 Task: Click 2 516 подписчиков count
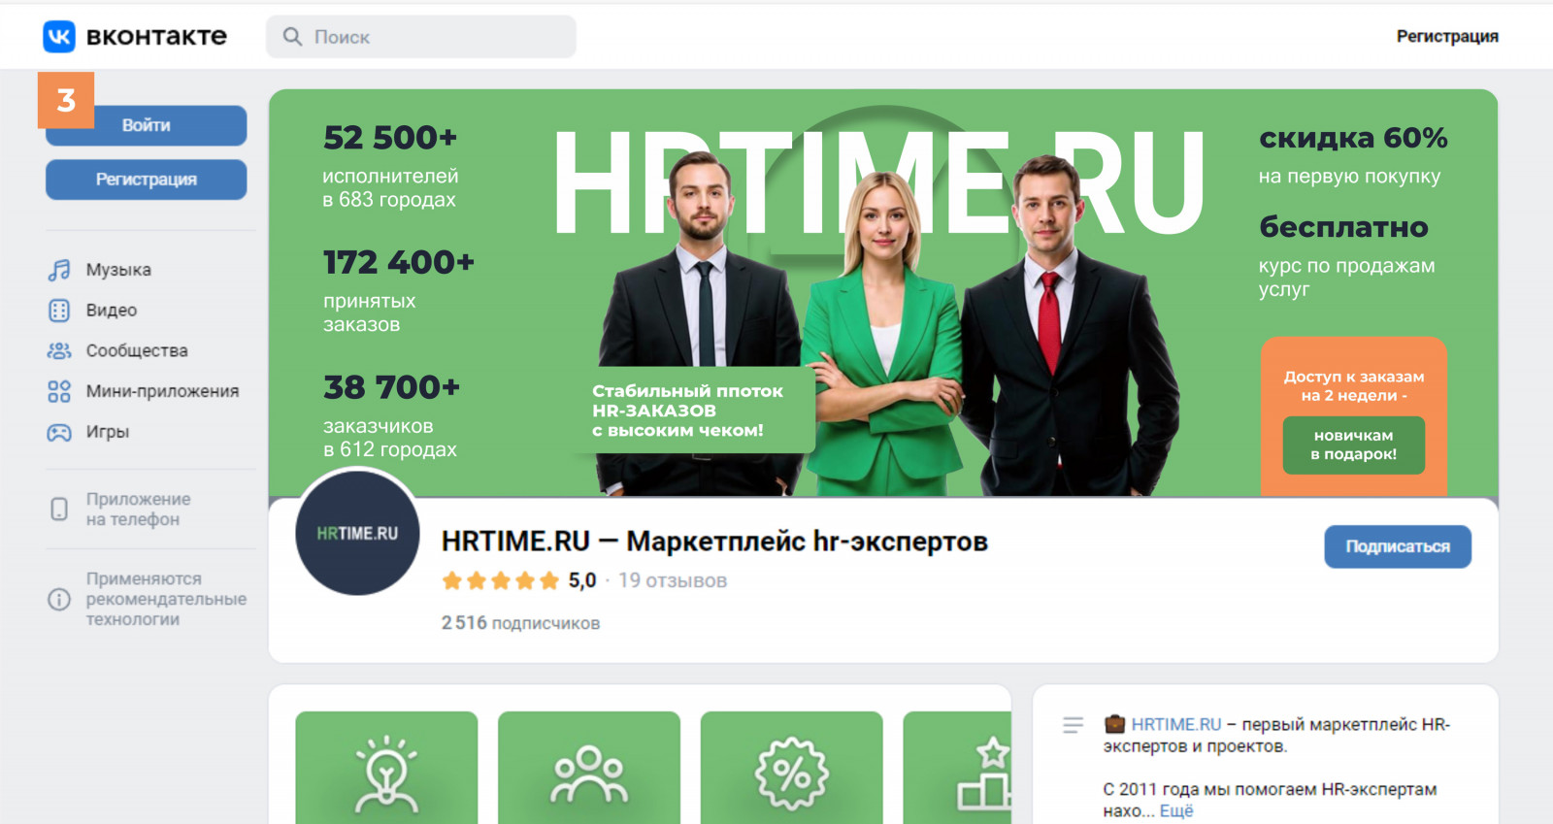coord(520,623)
